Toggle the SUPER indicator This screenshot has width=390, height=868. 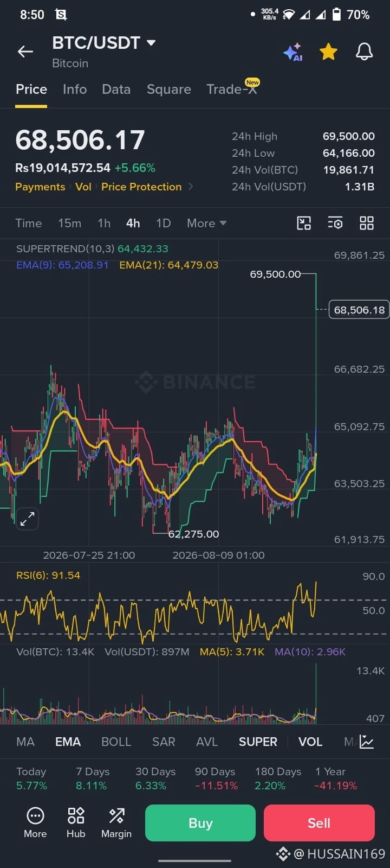[258, 742]
